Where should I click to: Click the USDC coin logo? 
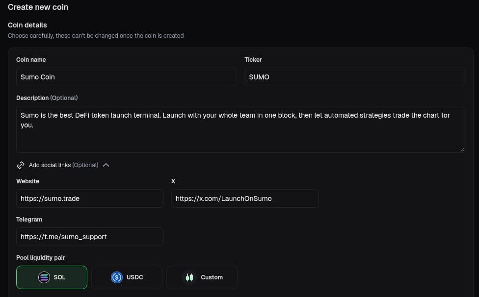(x=117, y=277)
